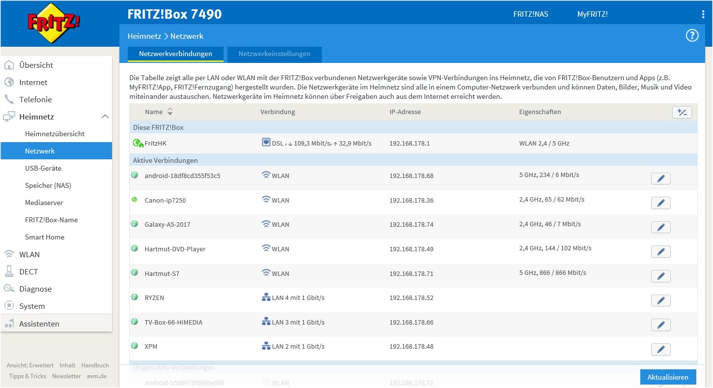Switch to the Netzwerkeinstellungen tab
The width and height of the screenshot is (713, 388).
tap(274, 54)
